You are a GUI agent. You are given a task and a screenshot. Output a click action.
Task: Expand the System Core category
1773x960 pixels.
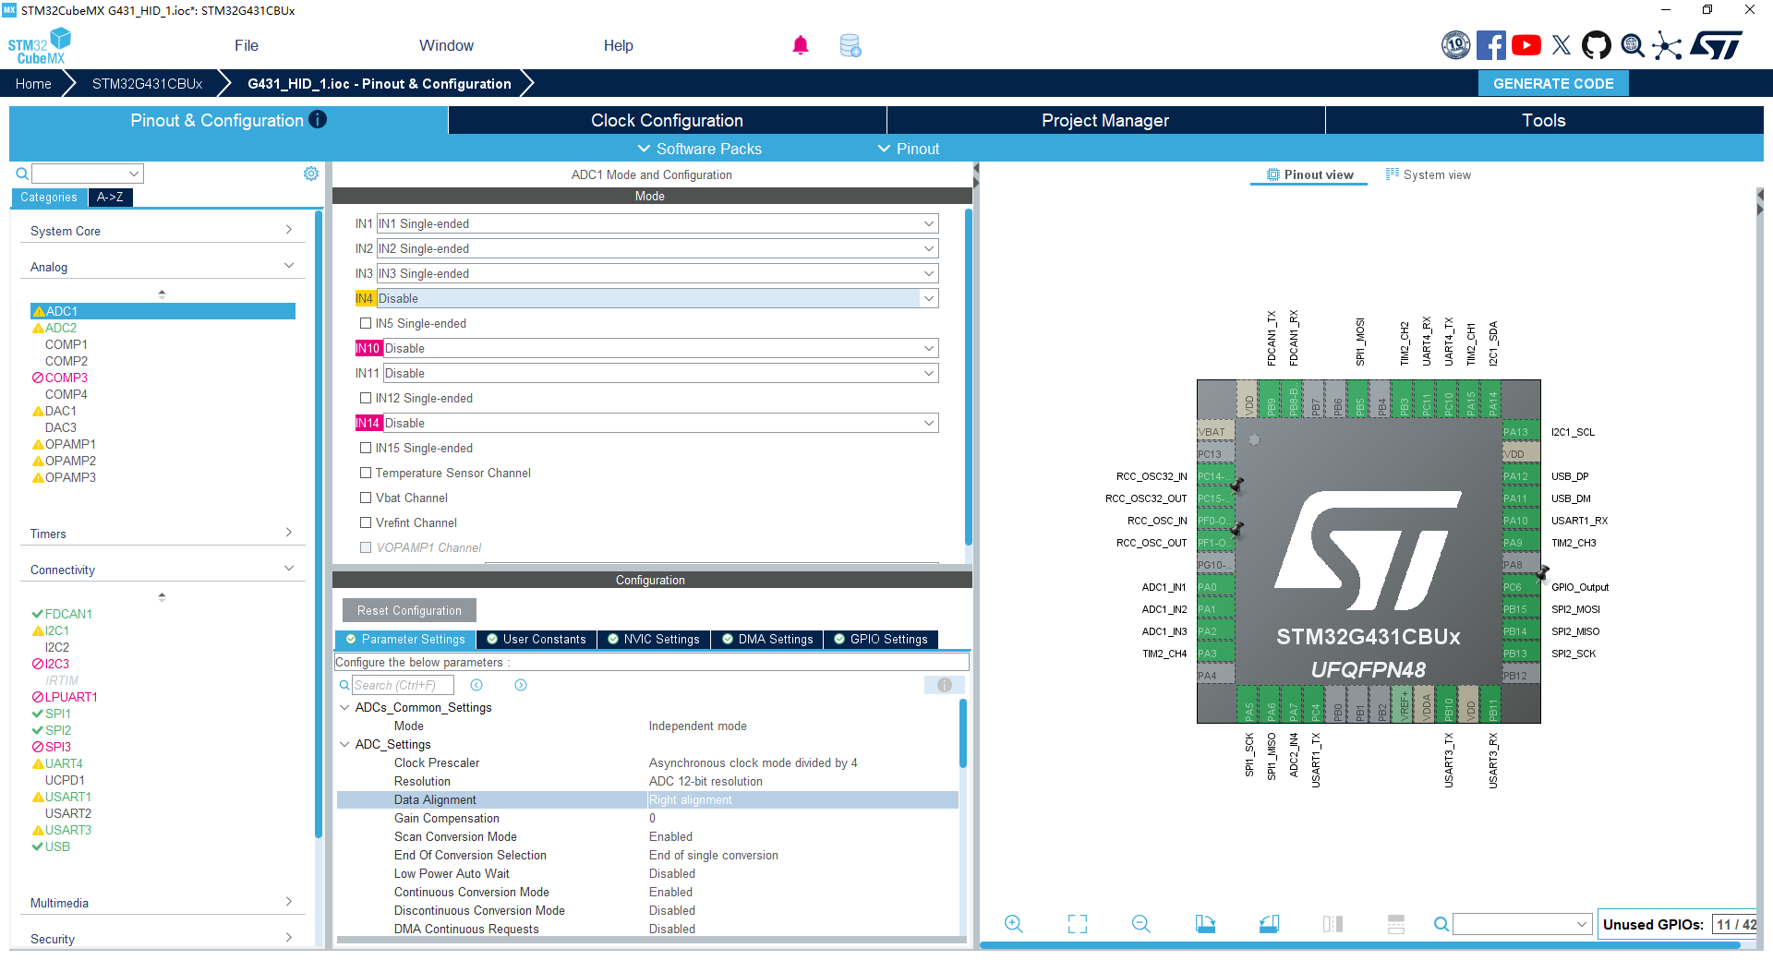pyautogui.click(x=162, y=231)
